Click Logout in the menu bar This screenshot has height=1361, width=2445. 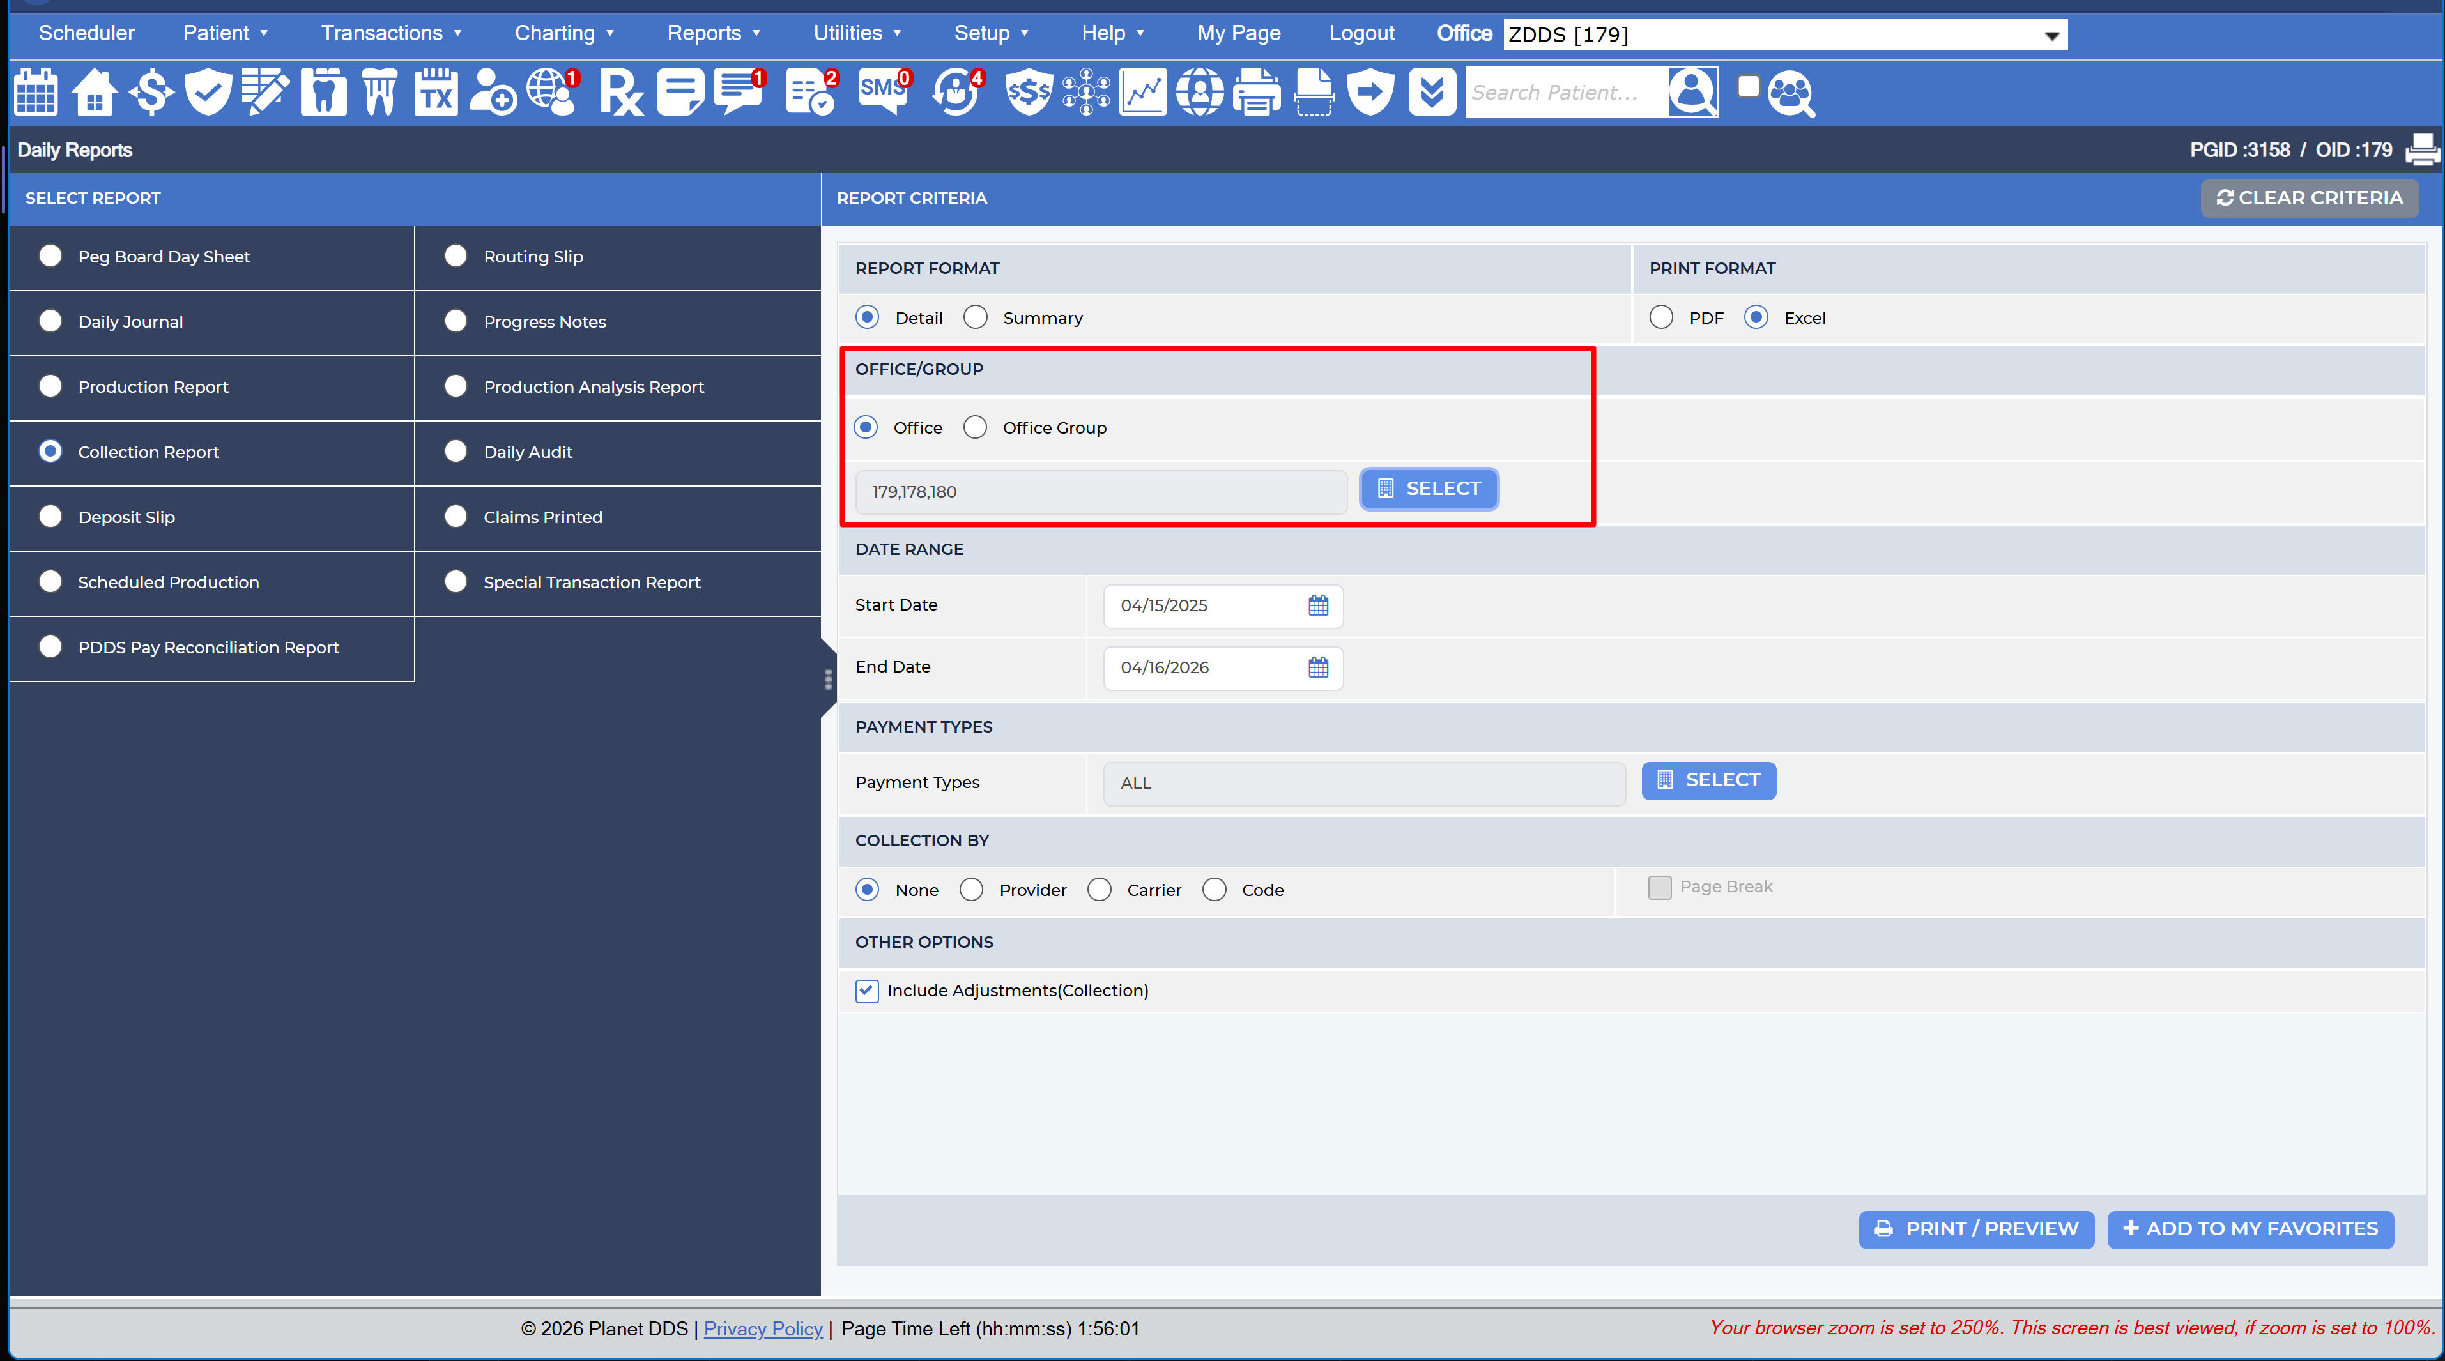point(1361,33)
